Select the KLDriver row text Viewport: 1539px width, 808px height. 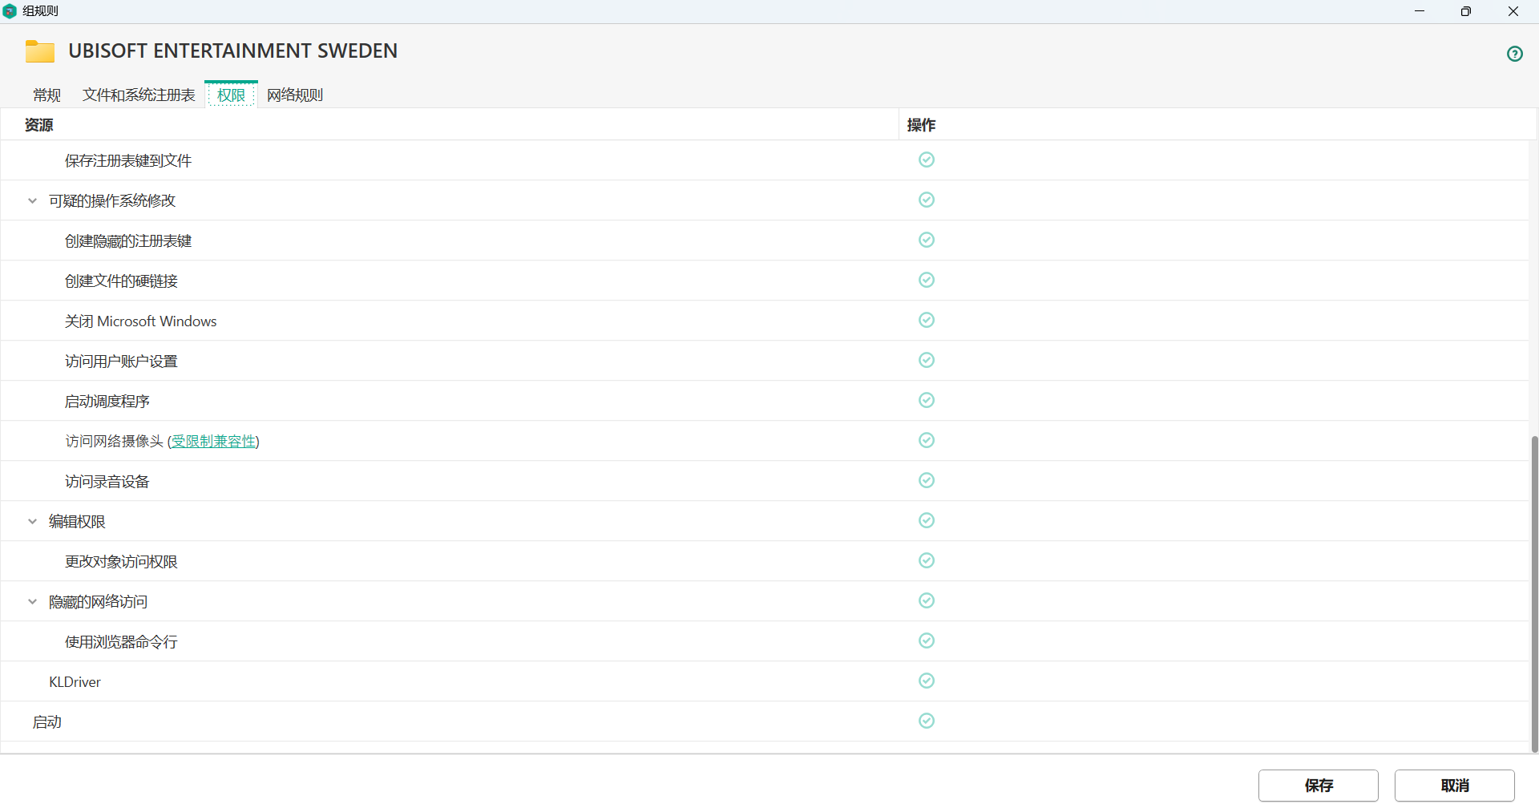pos(75,682)
